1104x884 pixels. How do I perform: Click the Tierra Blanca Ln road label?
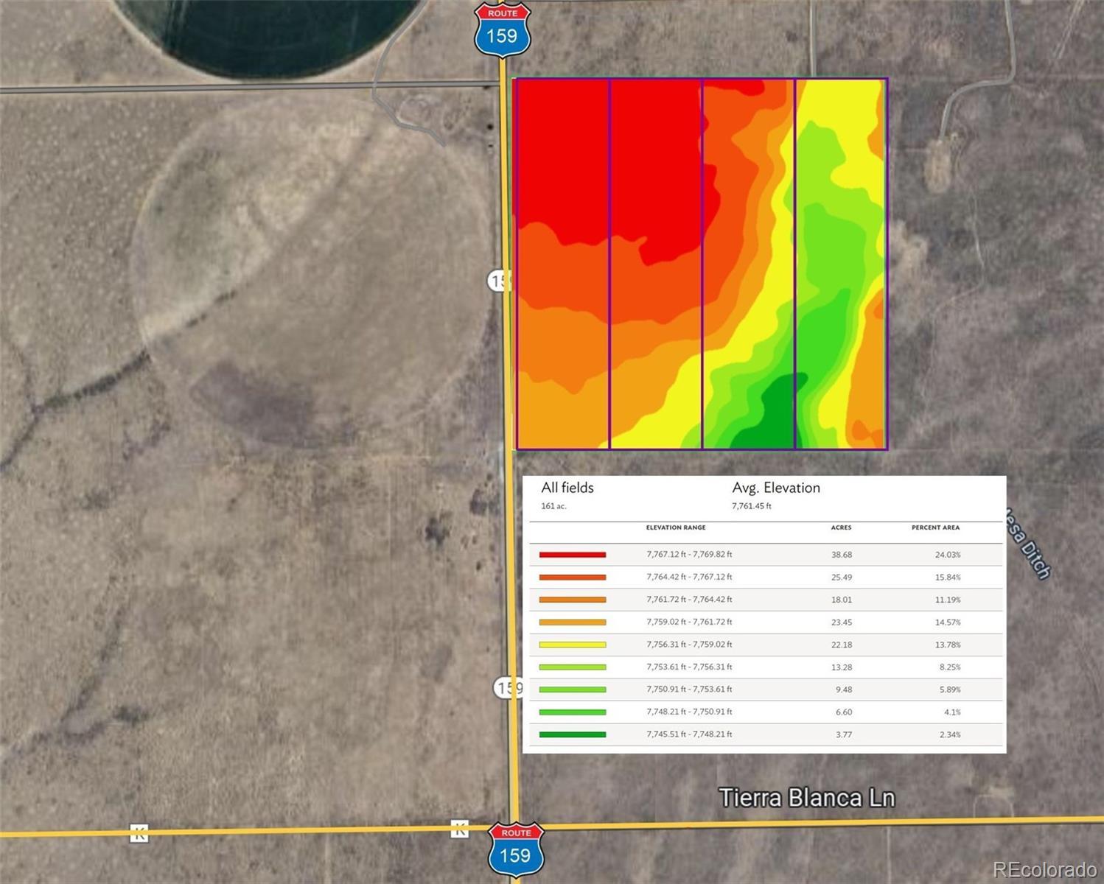coord(806,798)
